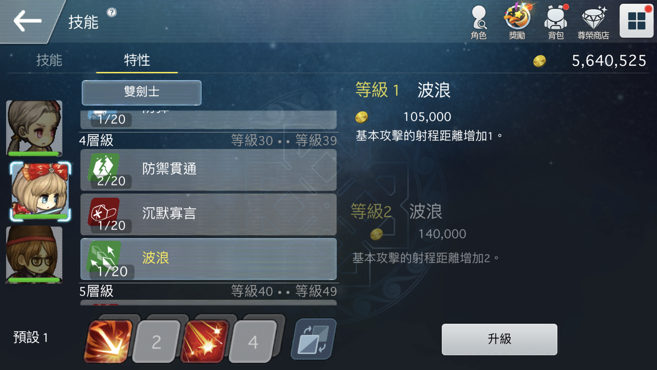Open the 背包 backpack icon

[x=556, y=22]
